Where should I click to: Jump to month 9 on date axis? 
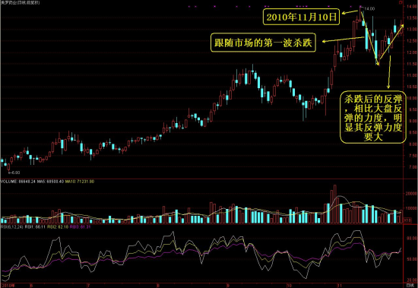click(x=227, y=286)
